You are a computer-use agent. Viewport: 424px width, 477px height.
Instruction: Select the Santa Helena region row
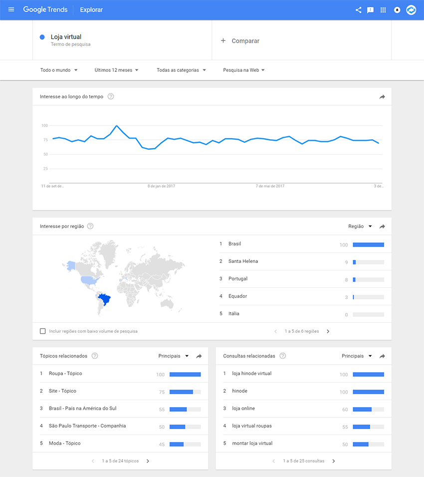[305, 261]
